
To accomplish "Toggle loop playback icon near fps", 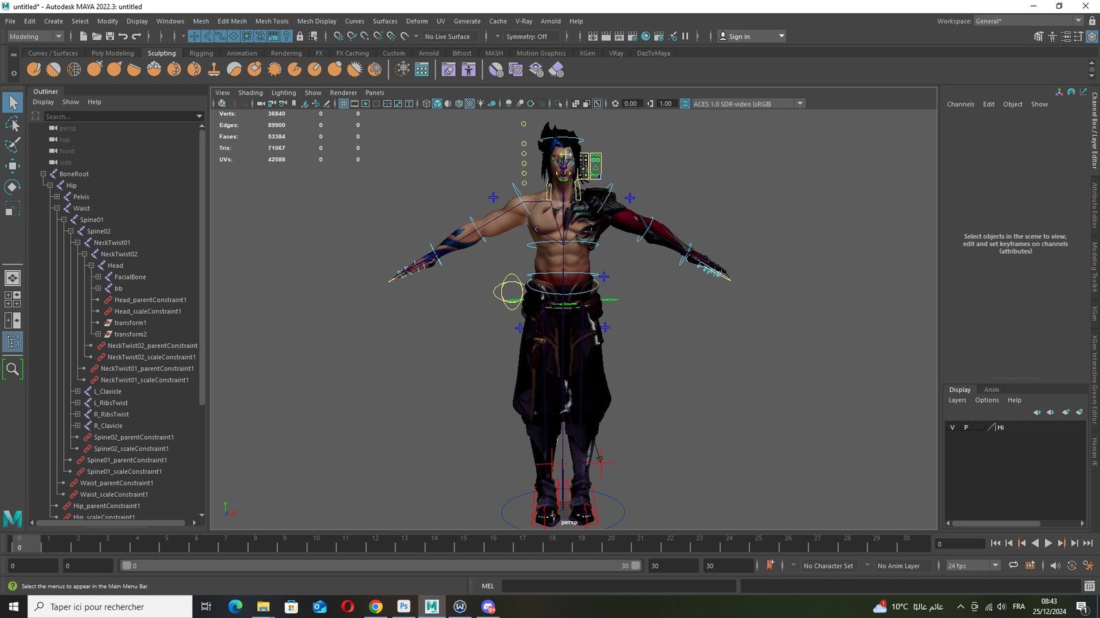I will (x=1013, y=565).
